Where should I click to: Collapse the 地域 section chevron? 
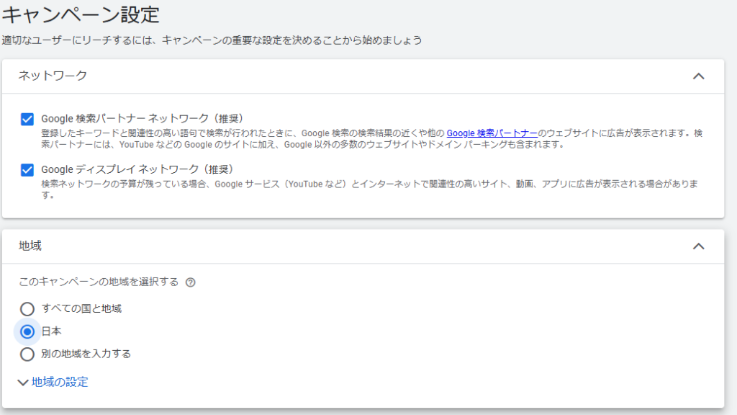click(697, 246)
